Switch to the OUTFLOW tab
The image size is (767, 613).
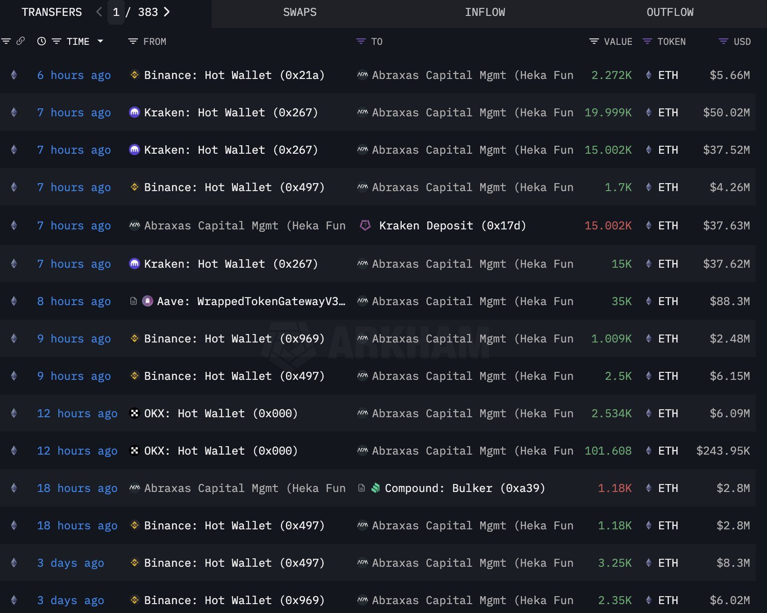(670, 12)
